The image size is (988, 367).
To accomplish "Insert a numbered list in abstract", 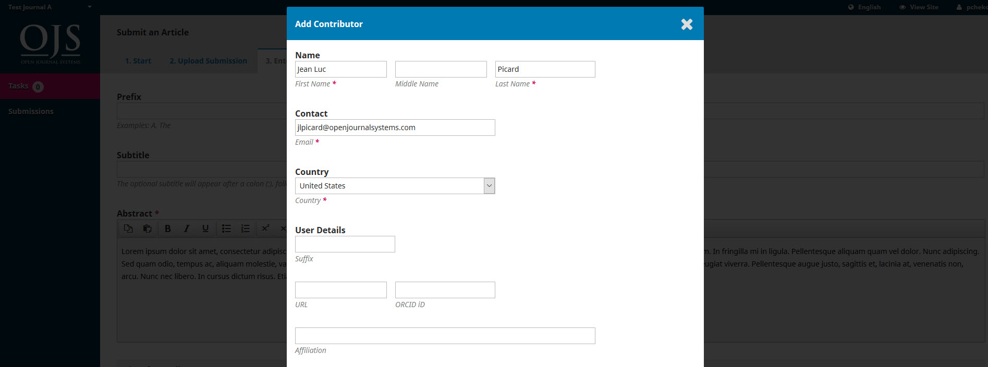I will (x=245, y=229).
